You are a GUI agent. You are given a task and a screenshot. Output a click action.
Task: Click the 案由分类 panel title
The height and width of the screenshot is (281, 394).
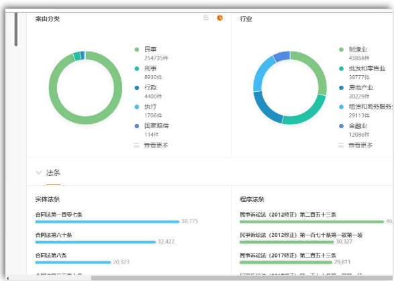click(48, 19)
